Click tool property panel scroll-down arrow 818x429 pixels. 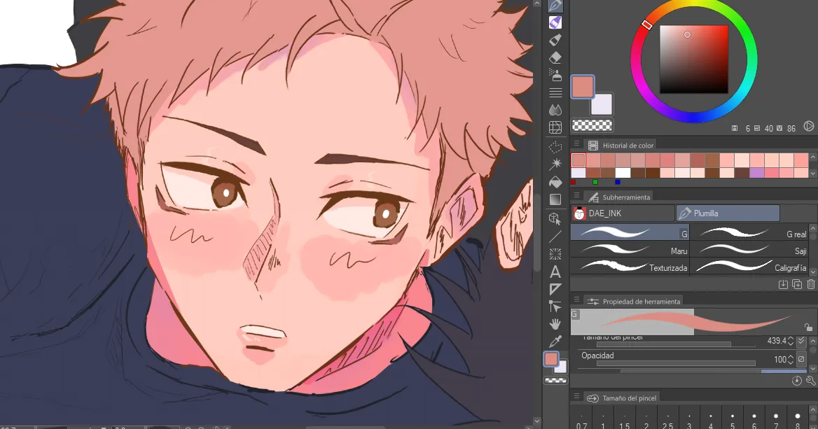click(x=813, y=368)
